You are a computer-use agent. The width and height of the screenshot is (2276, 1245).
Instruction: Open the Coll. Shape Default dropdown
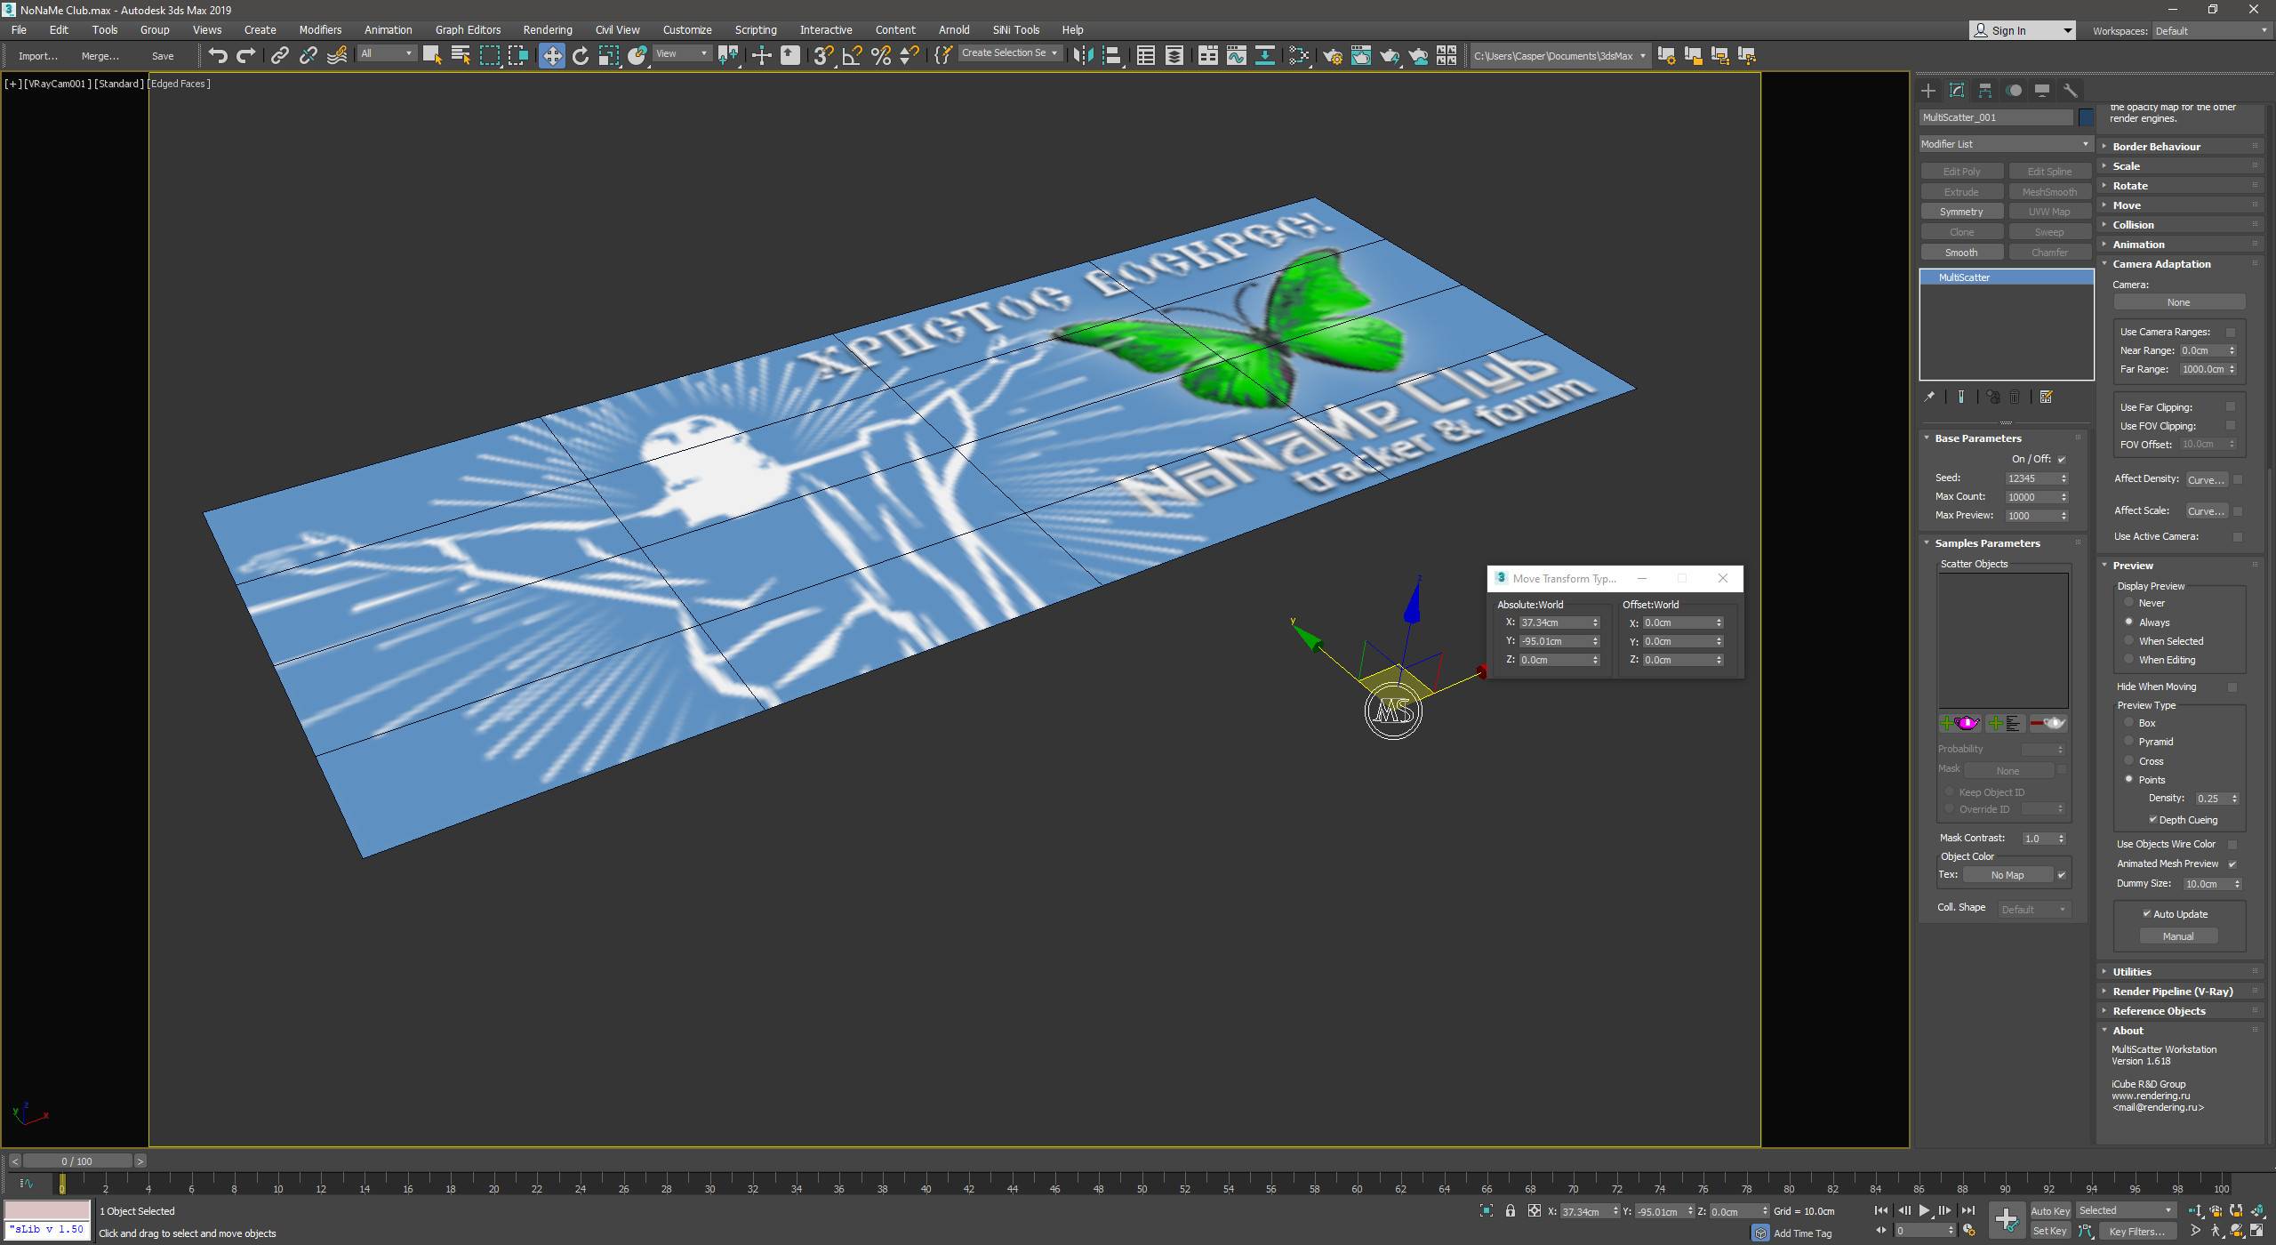pos(2034,910)
